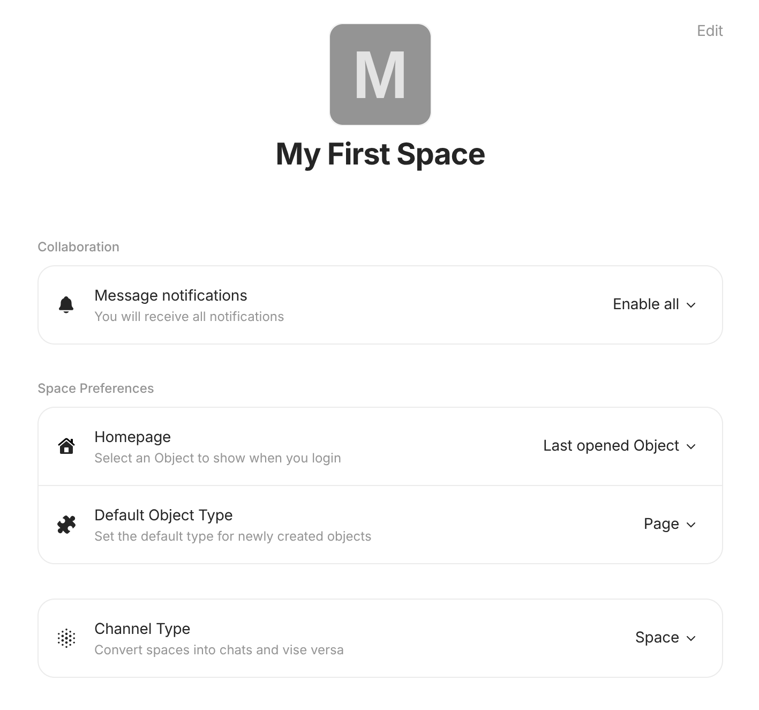Click the "Channel Type" setting label
Screen dimensions: 759x710
pos(142,629)
